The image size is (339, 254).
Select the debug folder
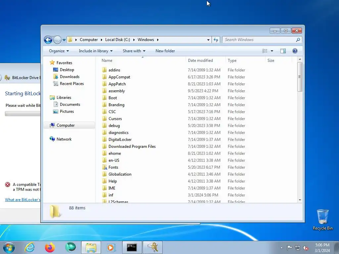114,126
